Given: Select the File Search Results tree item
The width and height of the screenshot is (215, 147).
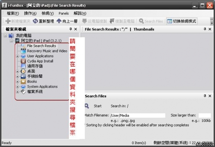Looking at the screenshot, I should click(42, 46).
